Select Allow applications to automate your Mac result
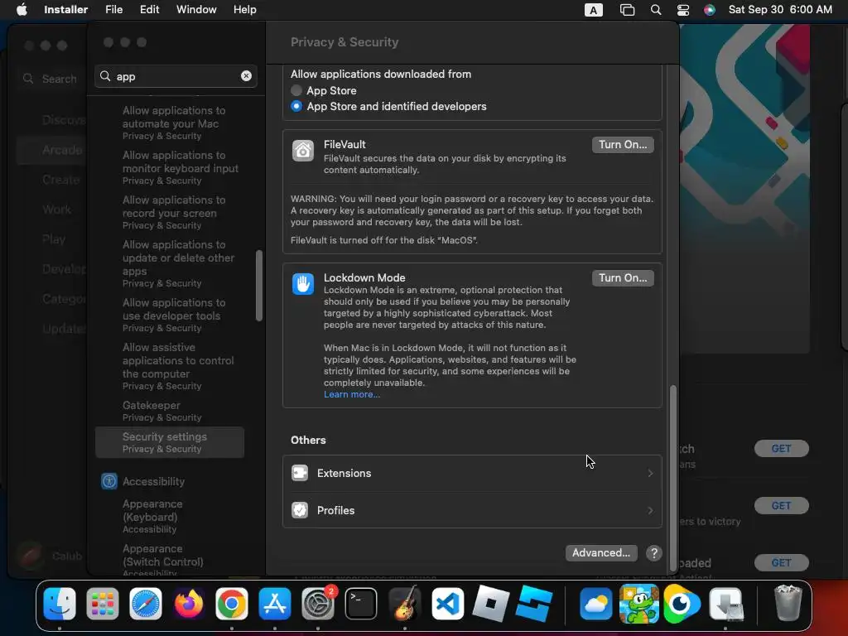 point(171,123)
